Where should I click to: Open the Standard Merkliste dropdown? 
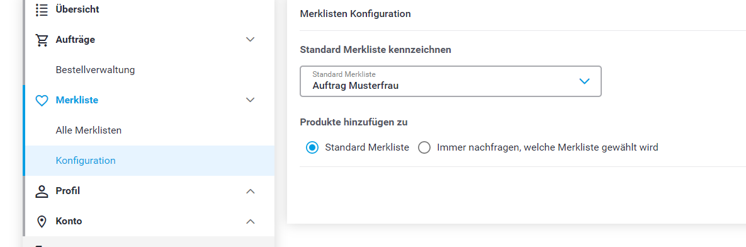(451, 81)
